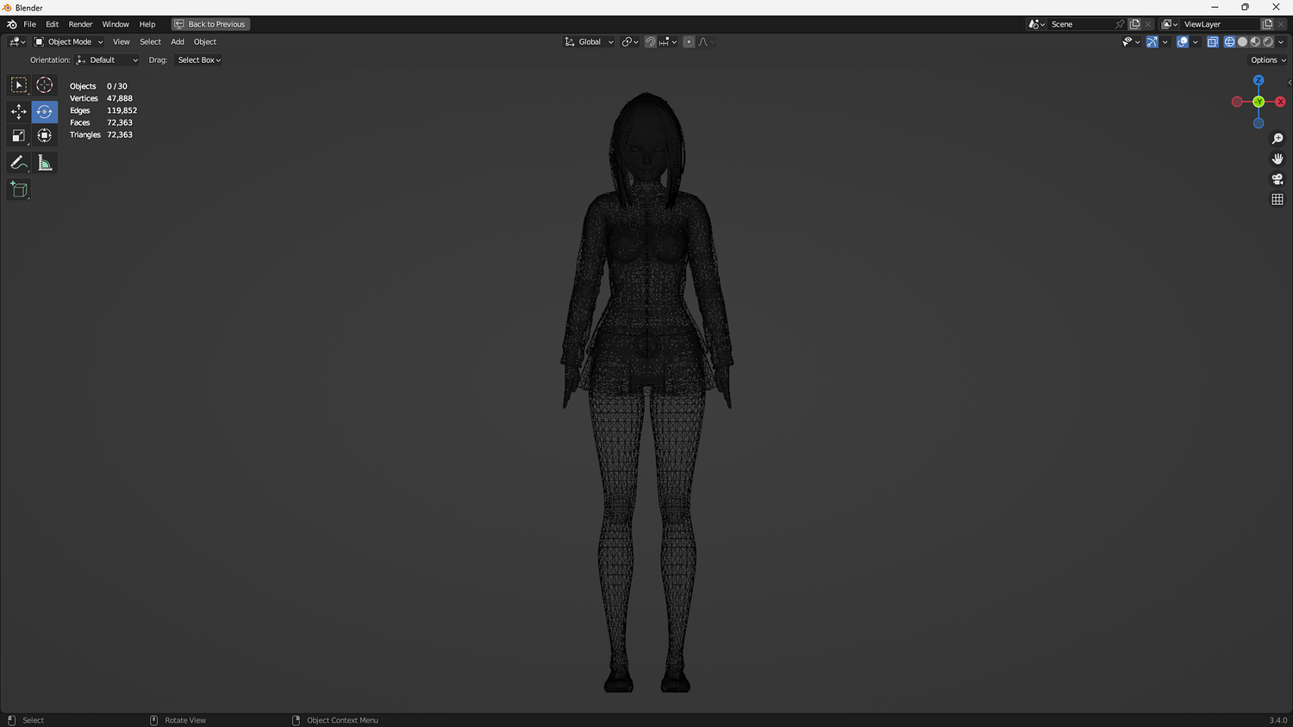
Task: Open the viewport Select menu
Action: pyautogui.click(x=150, y=42)
